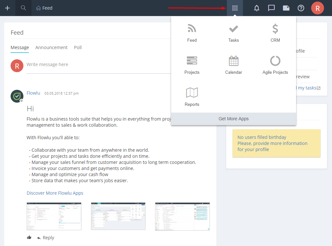
Task: Open the notes card icon in top bar
Action: click(286, 8)
